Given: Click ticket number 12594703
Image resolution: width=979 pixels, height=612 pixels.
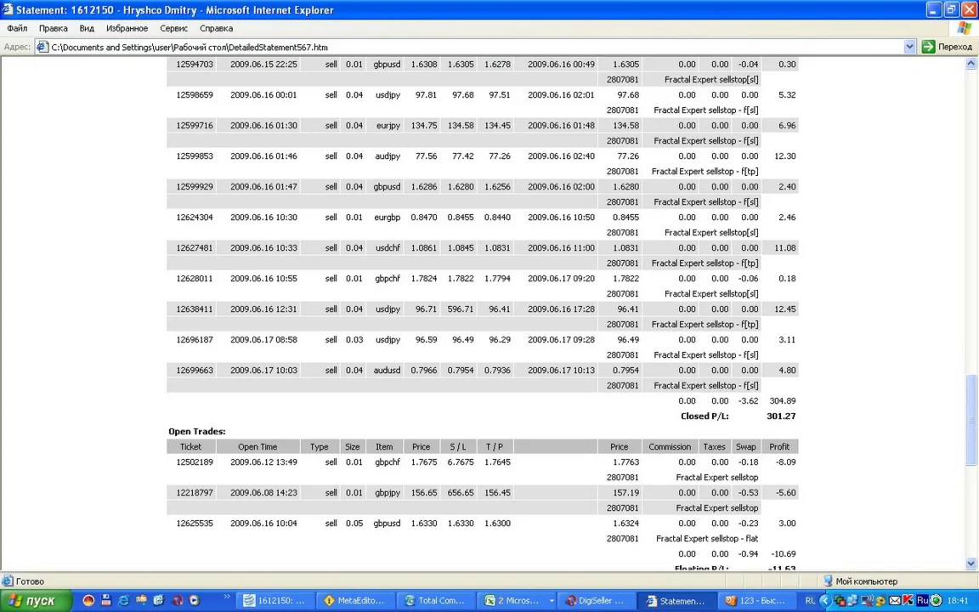Looking at the screenshot, I should [x=194, y=64].
